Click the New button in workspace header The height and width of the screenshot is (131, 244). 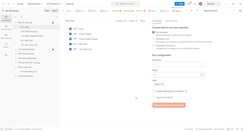(x=47, y=11)
